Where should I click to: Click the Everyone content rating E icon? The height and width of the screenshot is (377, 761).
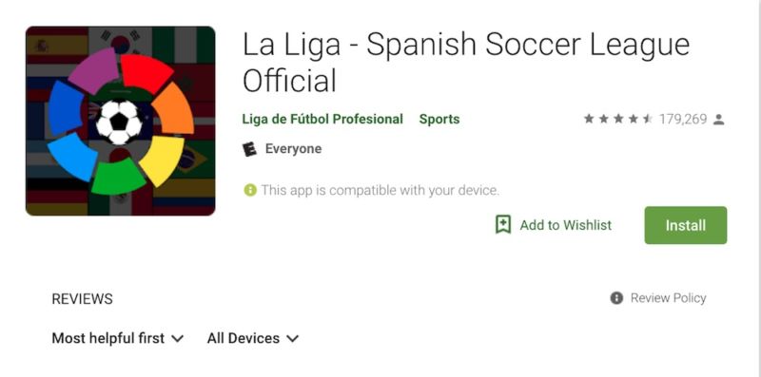click(x=249, y=149)
